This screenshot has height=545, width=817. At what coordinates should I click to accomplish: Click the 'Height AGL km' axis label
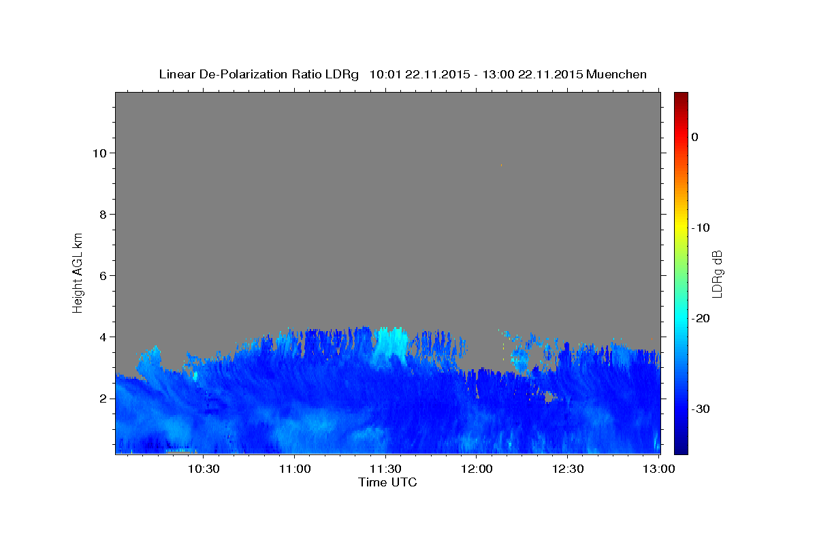coord(78,272)
